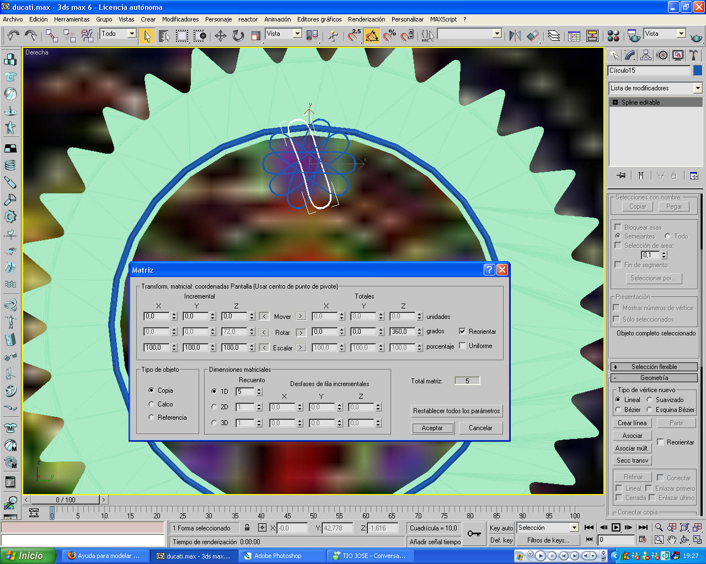Choose the Select Object arrow tool
The image size is (706, 564).
(146, 36)
